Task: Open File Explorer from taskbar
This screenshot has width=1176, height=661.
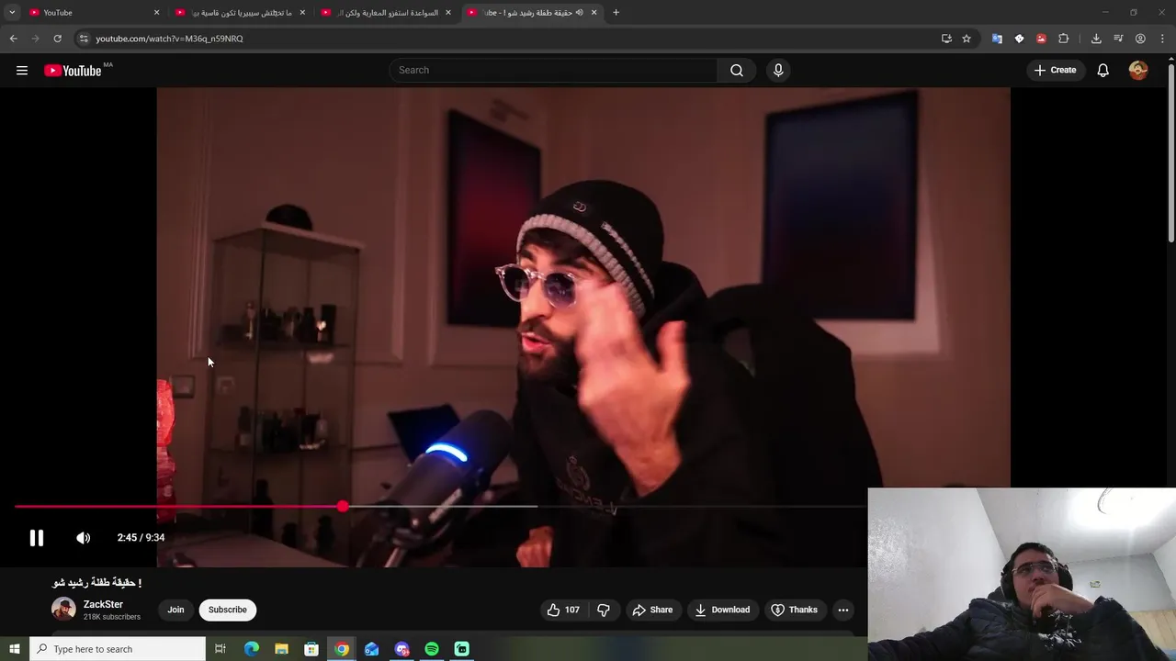Action: (x=281, y=649)
